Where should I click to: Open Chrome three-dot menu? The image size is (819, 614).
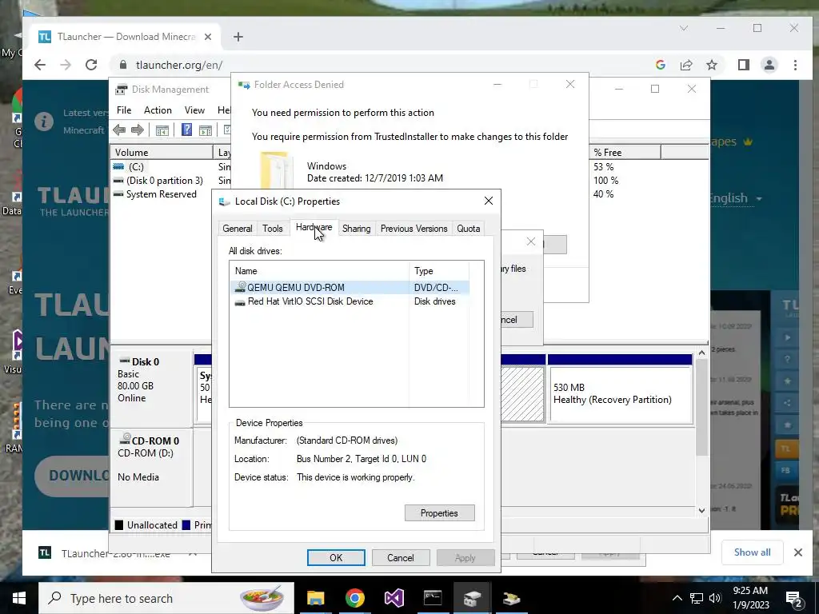(x=795, y=65)
